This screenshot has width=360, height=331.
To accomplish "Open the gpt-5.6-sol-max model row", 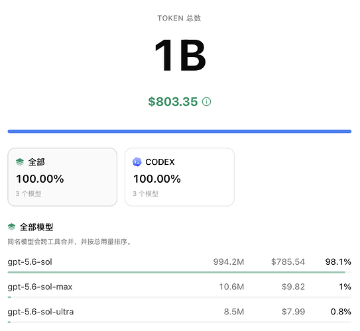I will point(180,288).
